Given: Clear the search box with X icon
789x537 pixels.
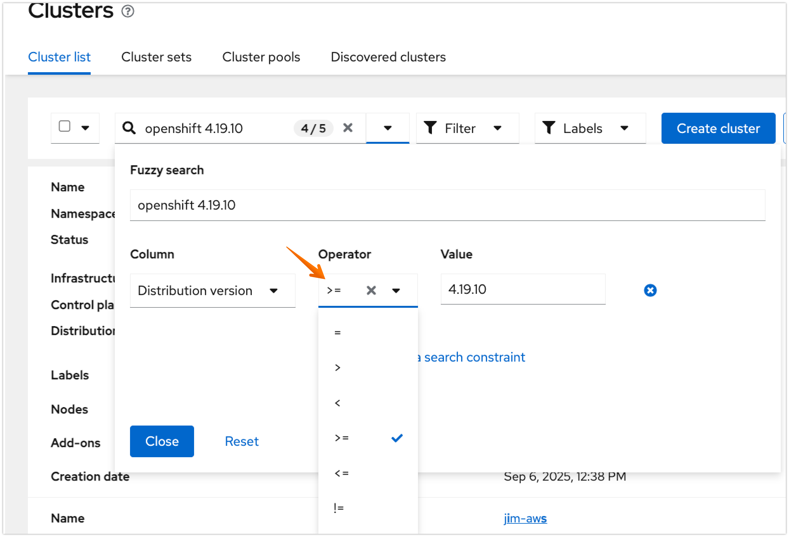Looking at the screenshot, I should click(x=348, y=128).
